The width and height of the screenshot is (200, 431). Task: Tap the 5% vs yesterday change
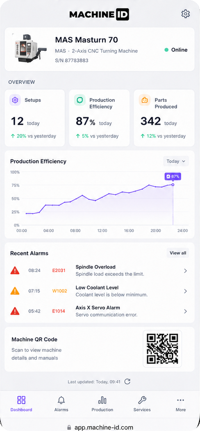click(x=97, y=136)
